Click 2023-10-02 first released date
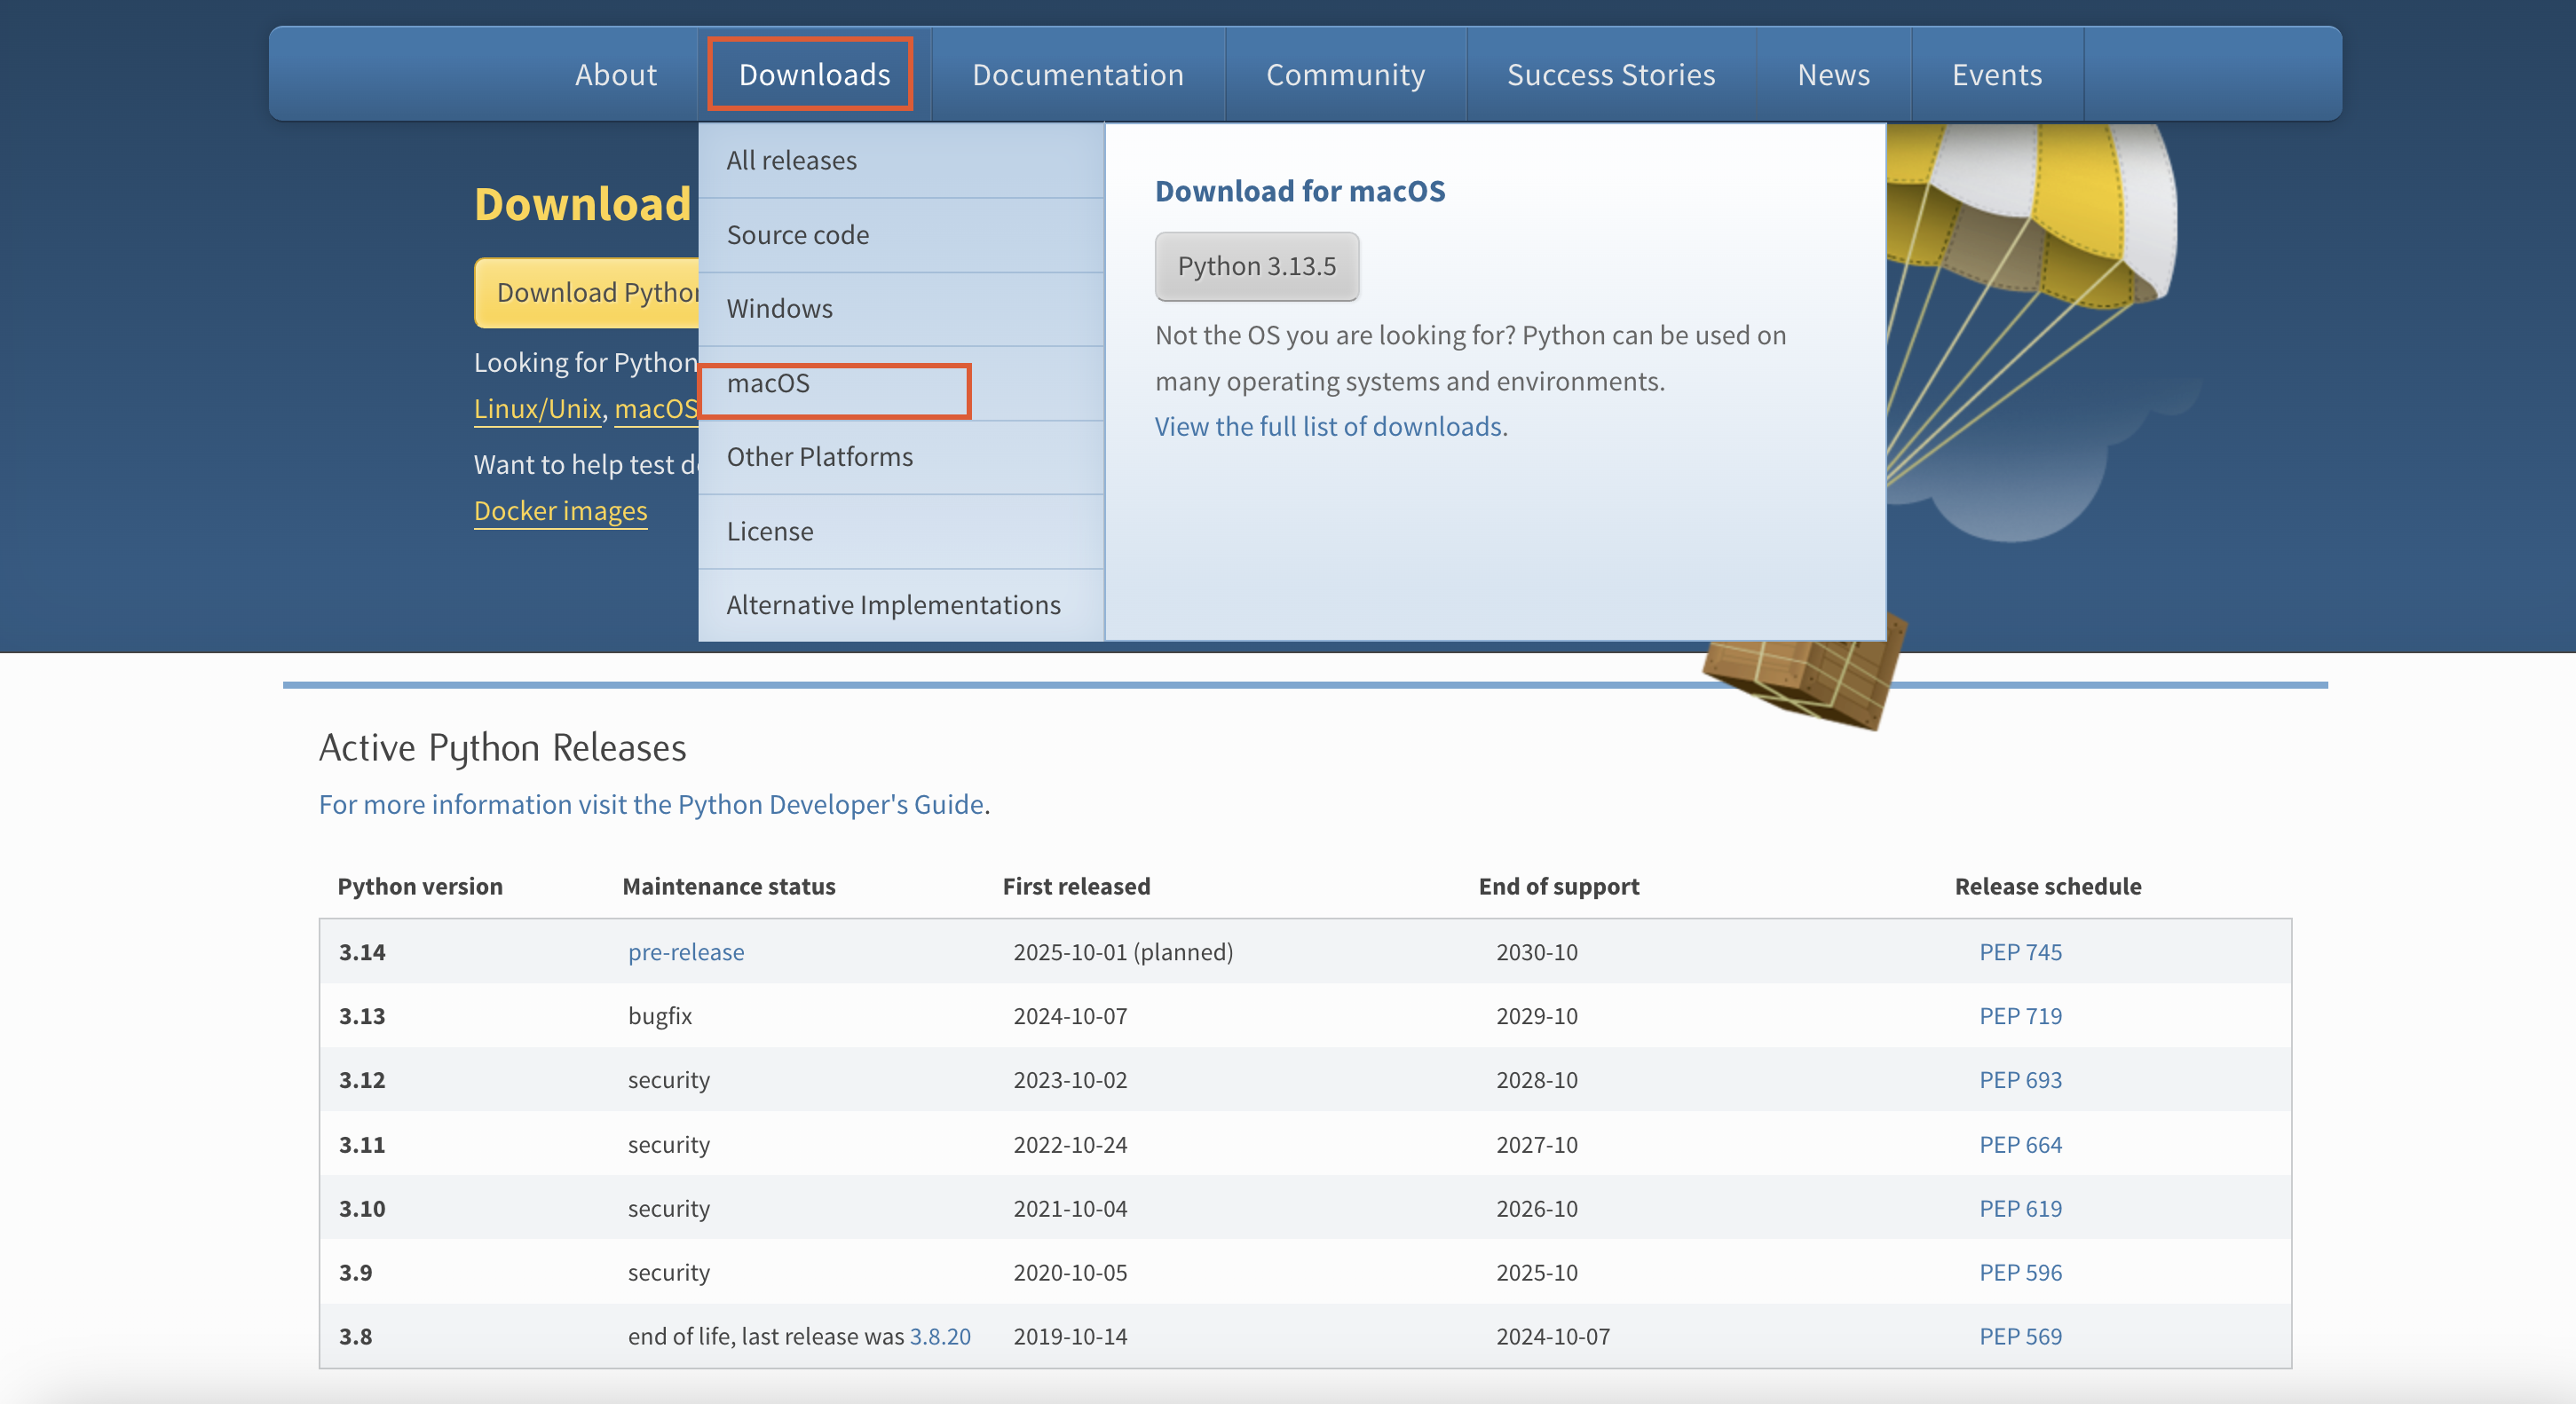This screenshot has height=1404, width=2576. [1070, 1080]
